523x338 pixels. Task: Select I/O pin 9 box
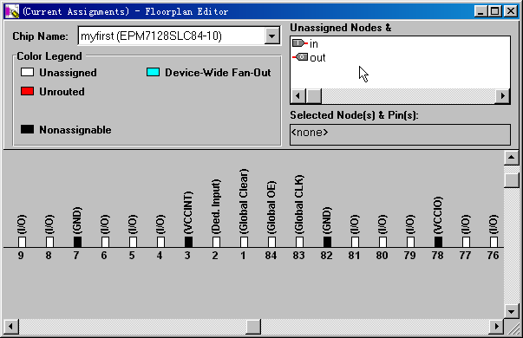pos(22,242)
